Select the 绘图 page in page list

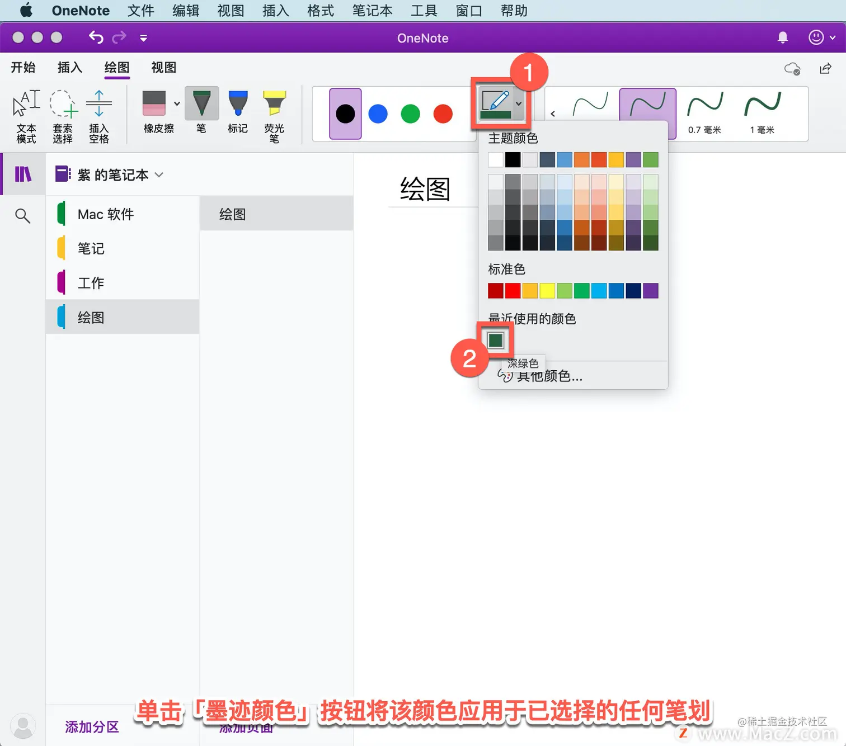pos(276,214)
